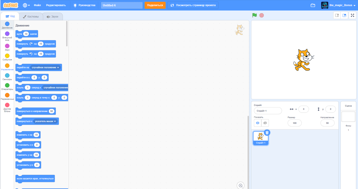
Task: Hide the sprite with crossed-eye button
Action: coord(265,123)
